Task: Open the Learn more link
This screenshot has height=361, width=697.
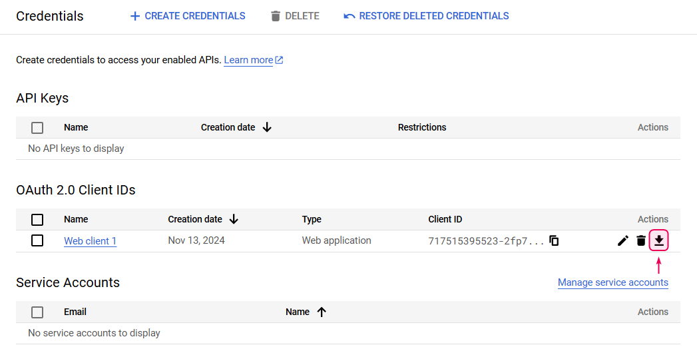Action: click(x=248, y=60)
